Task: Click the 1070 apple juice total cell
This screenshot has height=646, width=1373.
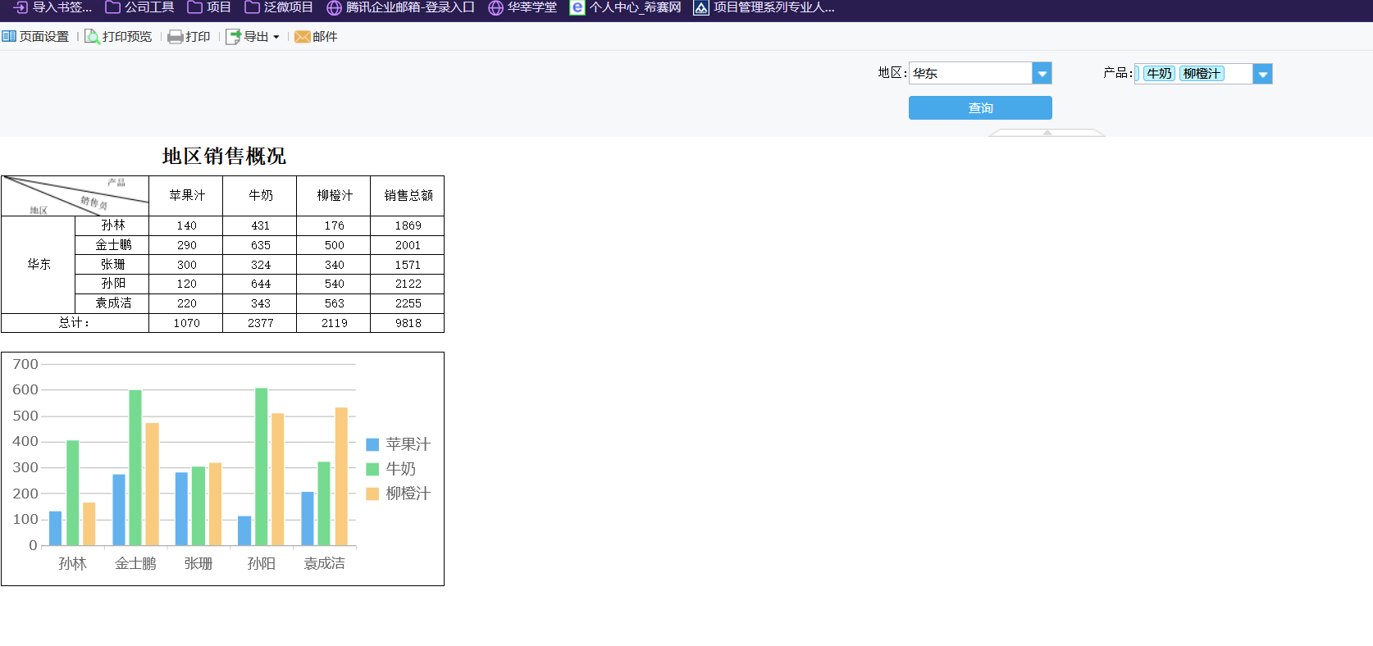Action: [x=186, y=323]
